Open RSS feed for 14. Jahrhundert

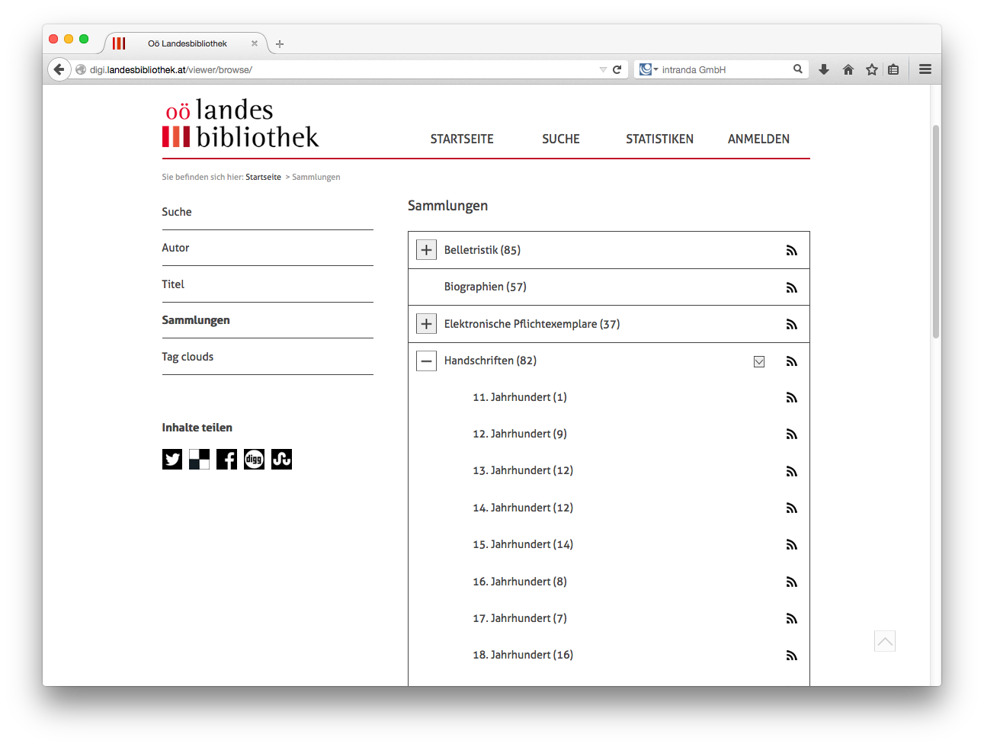792,508
